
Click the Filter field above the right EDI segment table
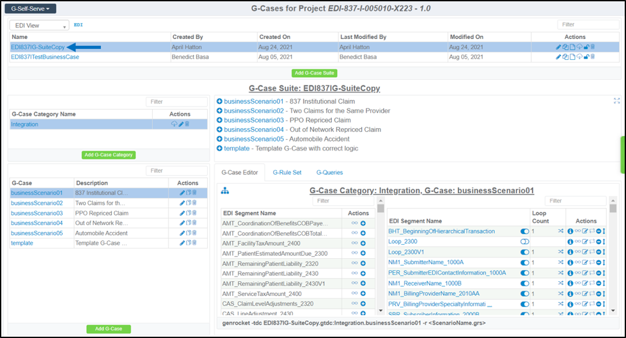575,201
